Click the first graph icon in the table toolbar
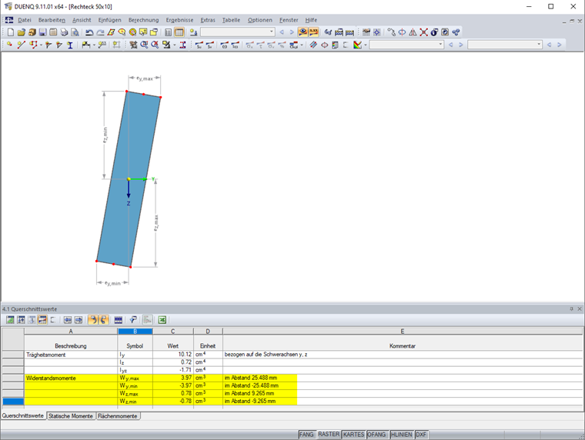The height and width of the screenshot is (440, 585). pos(10,320)
